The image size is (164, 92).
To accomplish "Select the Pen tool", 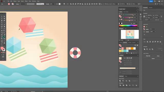I will [2, 20].
